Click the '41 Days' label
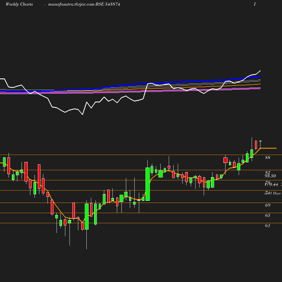Screen dimensions: 282x282 (x=274, y=193)
